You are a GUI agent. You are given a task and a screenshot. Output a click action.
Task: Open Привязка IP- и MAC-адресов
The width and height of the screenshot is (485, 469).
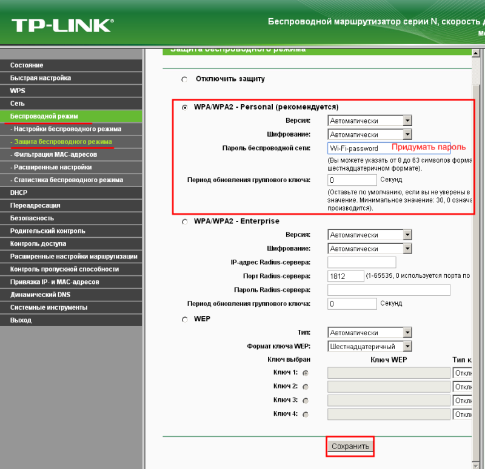click(71, 281)
